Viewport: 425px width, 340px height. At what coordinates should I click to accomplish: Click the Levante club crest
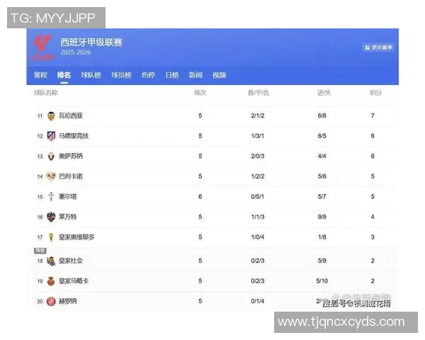pos(51,217)
